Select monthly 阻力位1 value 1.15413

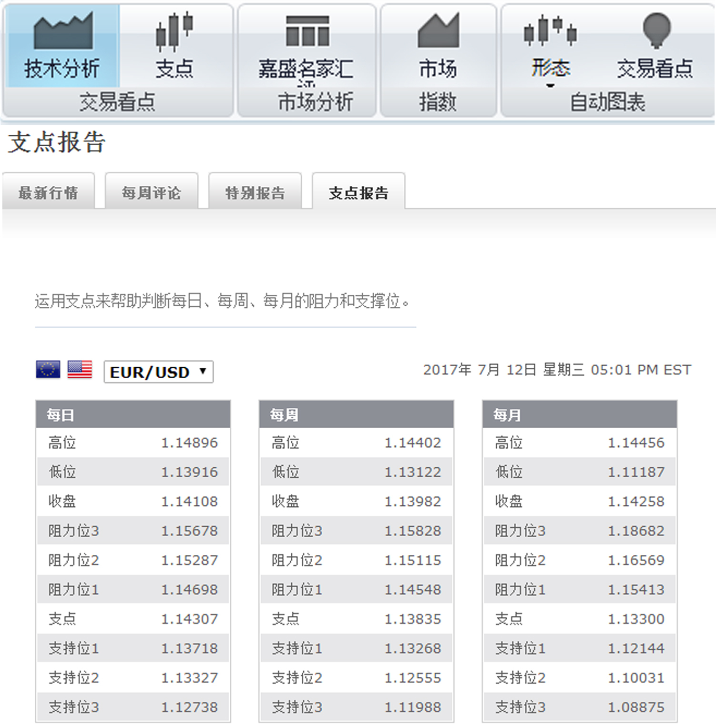pos(636,590)
